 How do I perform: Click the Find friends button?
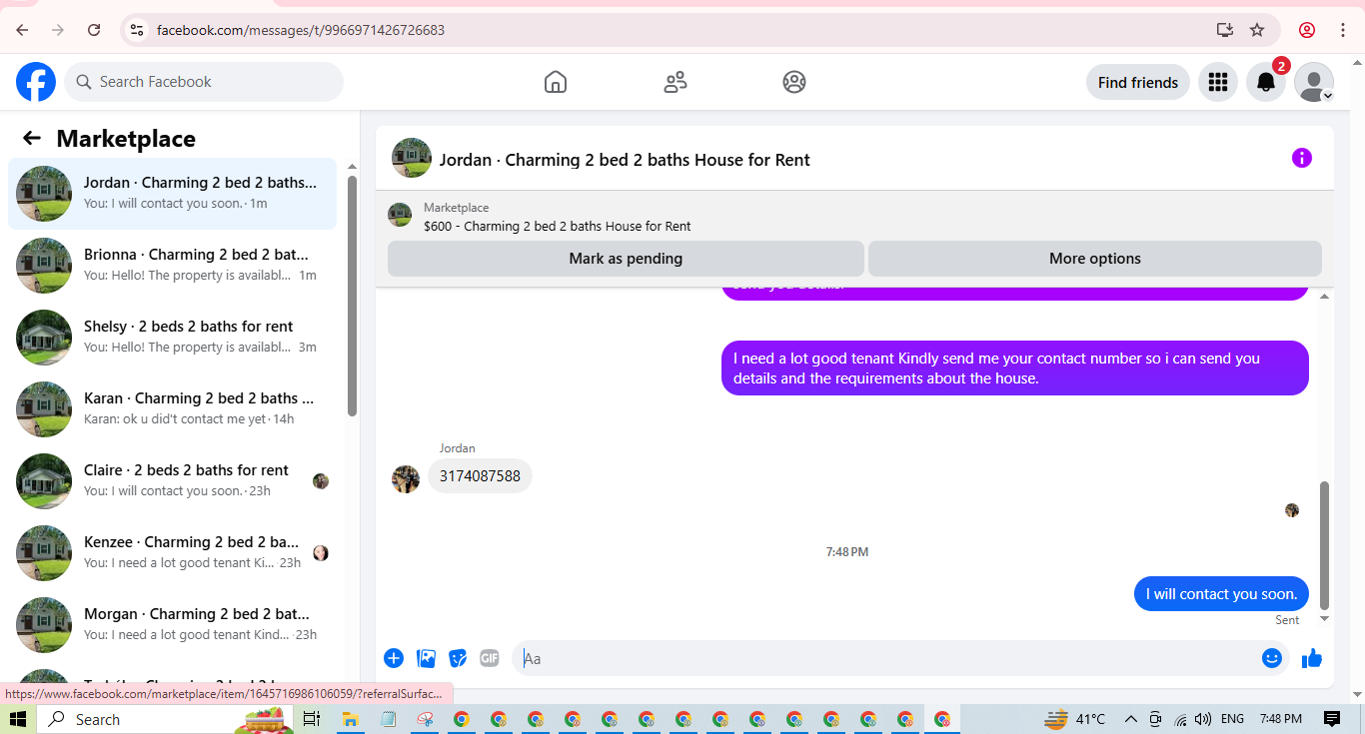tap(1138, 82)
